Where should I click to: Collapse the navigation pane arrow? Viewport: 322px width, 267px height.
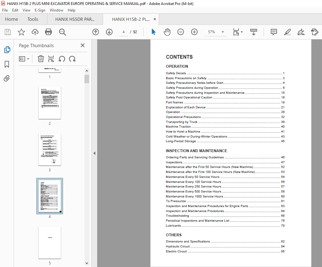point(94,153)
